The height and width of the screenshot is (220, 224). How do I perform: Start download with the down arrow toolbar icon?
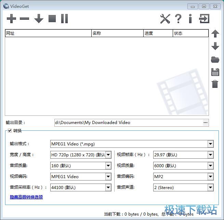(39, 18)
